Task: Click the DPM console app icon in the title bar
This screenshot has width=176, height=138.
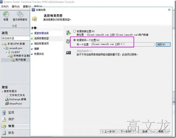Action: (x=1, y=2)
